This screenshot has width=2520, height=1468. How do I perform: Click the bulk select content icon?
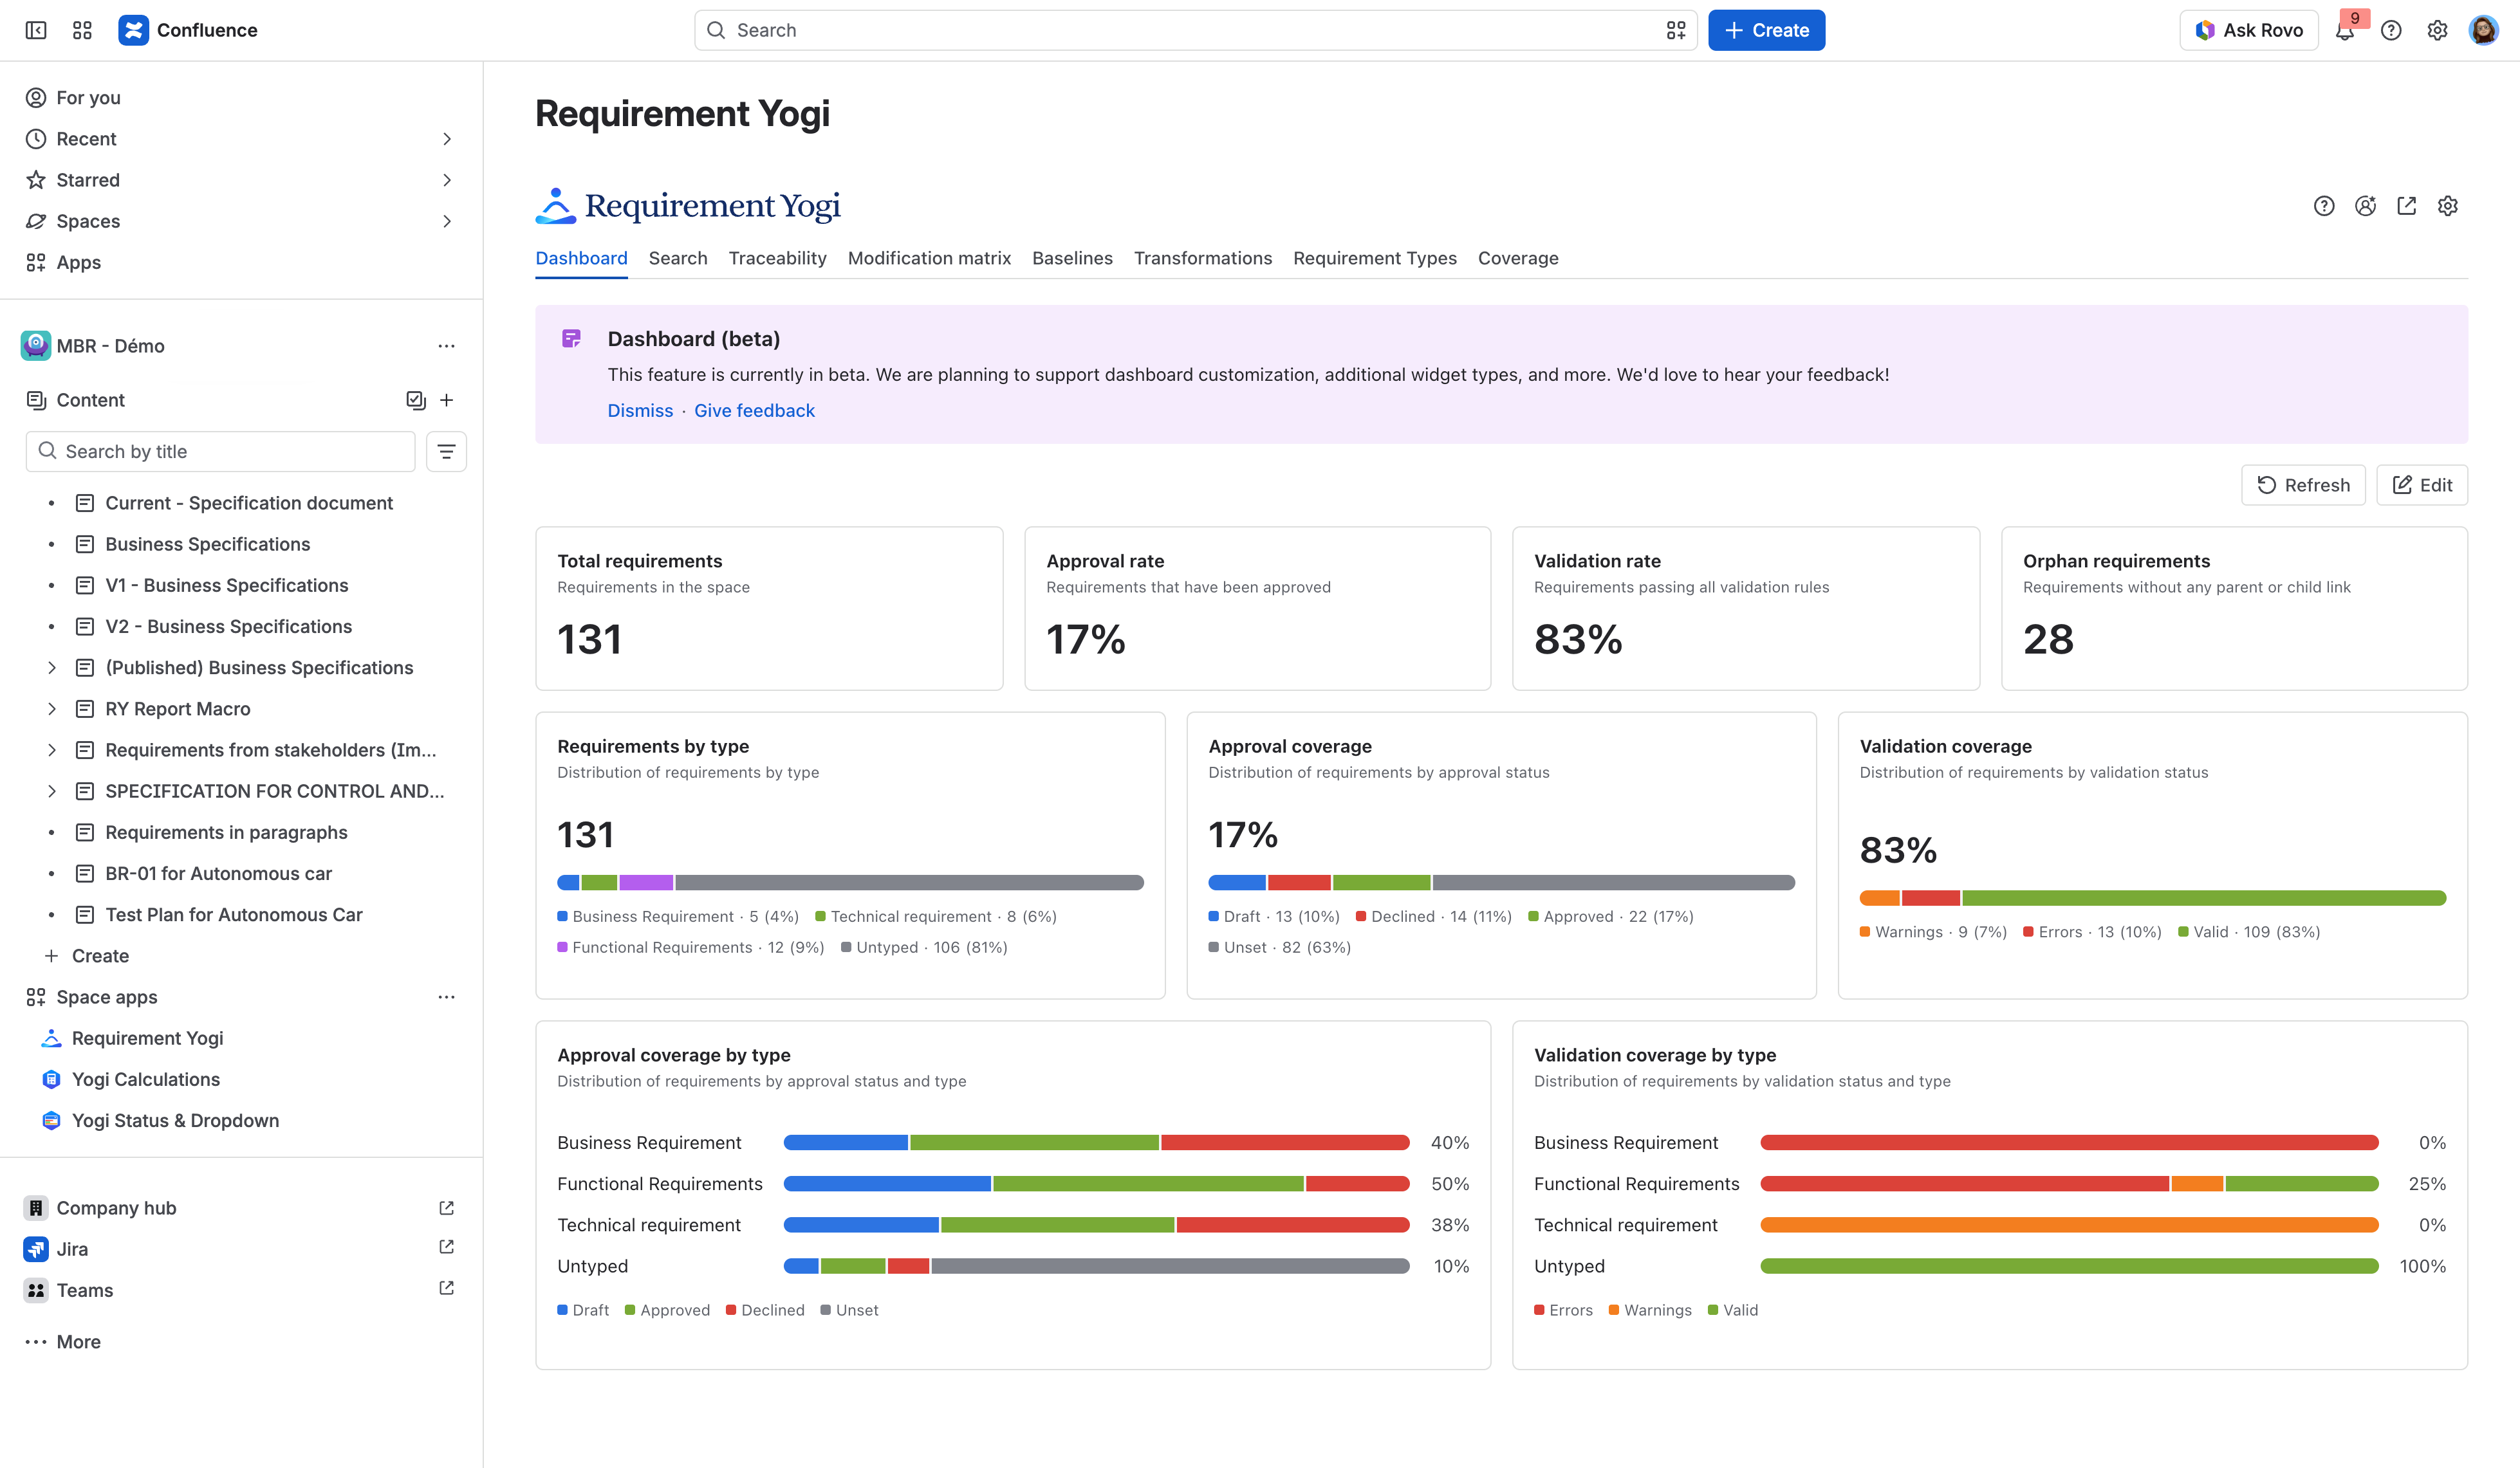click(416, 400)
